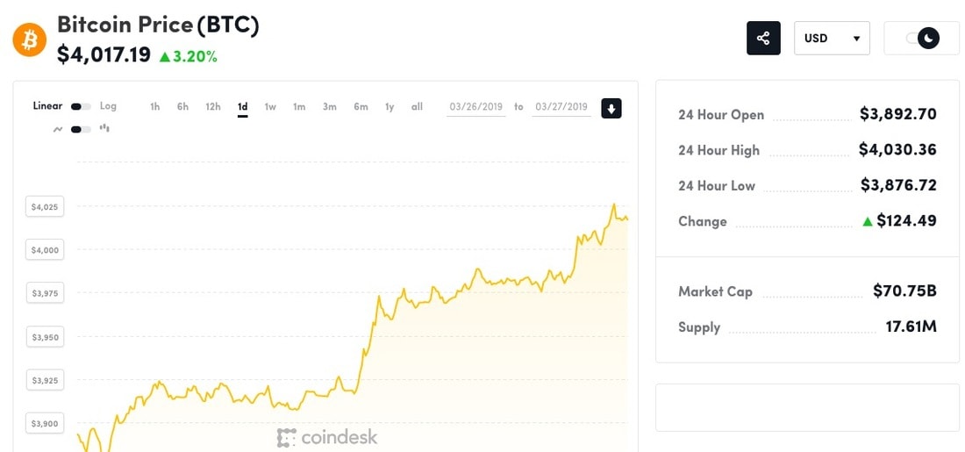Download chart data with the arrow icon

(x=611, y=108)
